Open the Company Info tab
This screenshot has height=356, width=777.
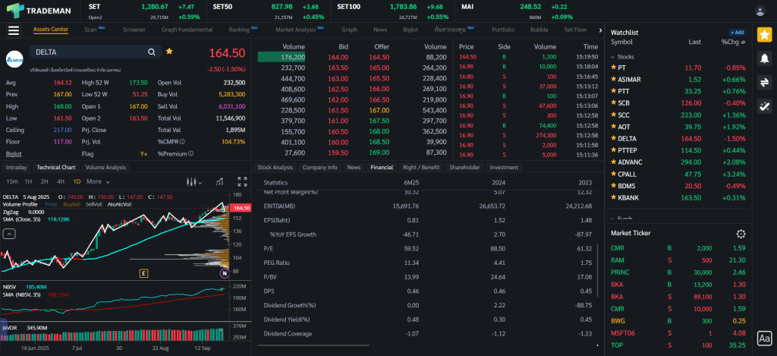[x=319, y=168]
